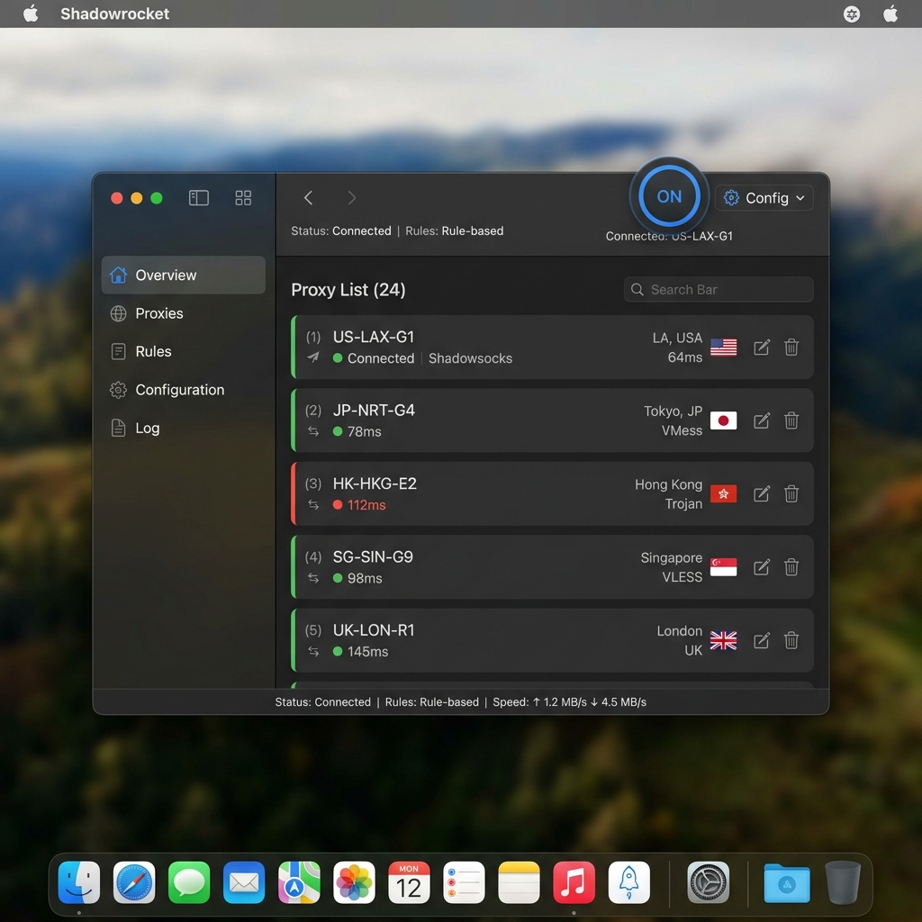Open System Settings from the Dock

click(709, 882)
